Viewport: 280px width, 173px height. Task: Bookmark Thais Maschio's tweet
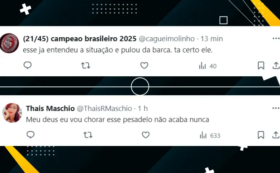(261, 135)
